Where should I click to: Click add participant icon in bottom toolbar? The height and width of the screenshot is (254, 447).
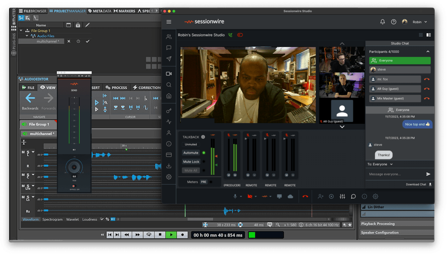[321, 196]
